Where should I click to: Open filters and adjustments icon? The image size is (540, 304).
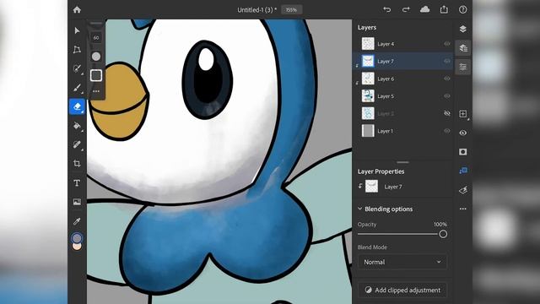463,190
